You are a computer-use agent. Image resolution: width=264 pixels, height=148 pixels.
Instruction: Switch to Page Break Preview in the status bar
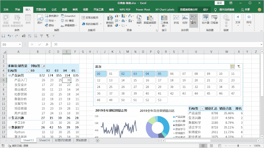click(x=219, y=146)
